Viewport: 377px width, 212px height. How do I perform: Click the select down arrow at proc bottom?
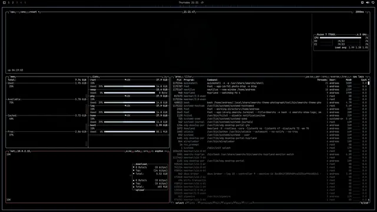[x=186, y=203]
